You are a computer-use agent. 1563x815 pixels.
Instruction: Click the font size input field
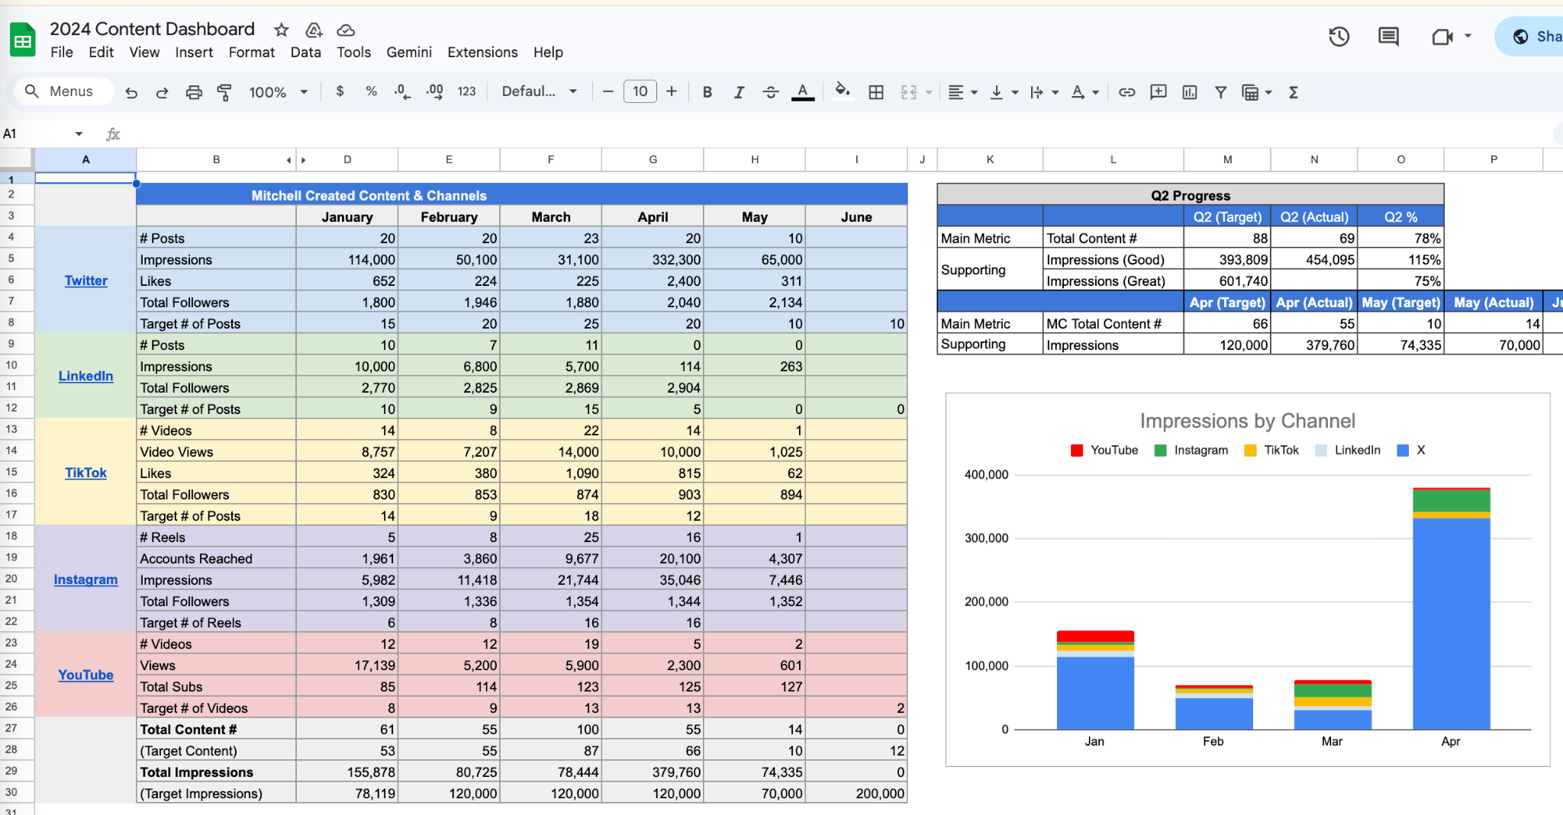640,91
